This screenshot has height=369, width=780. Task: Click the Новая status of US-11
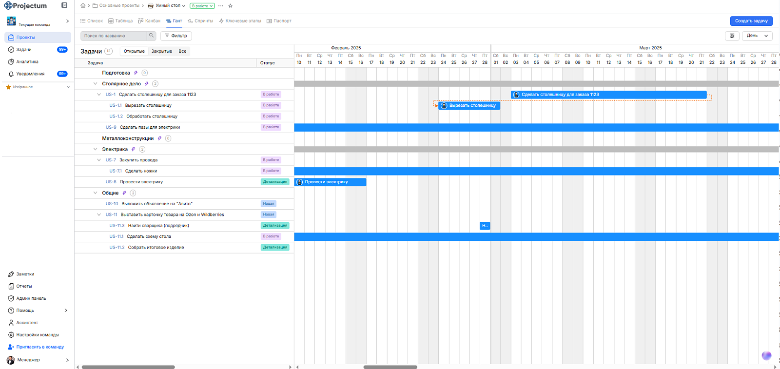pyautogui.click(x=269, y=214)
